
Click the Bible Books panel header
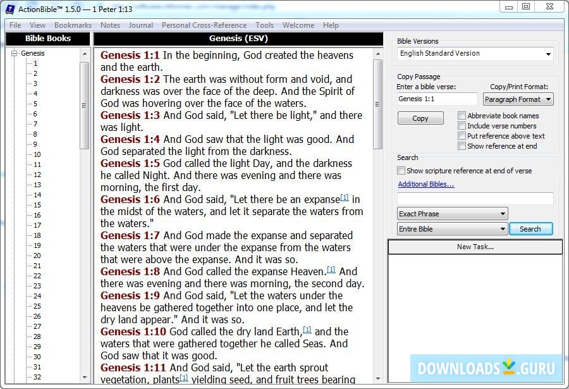tap(48, 39)
